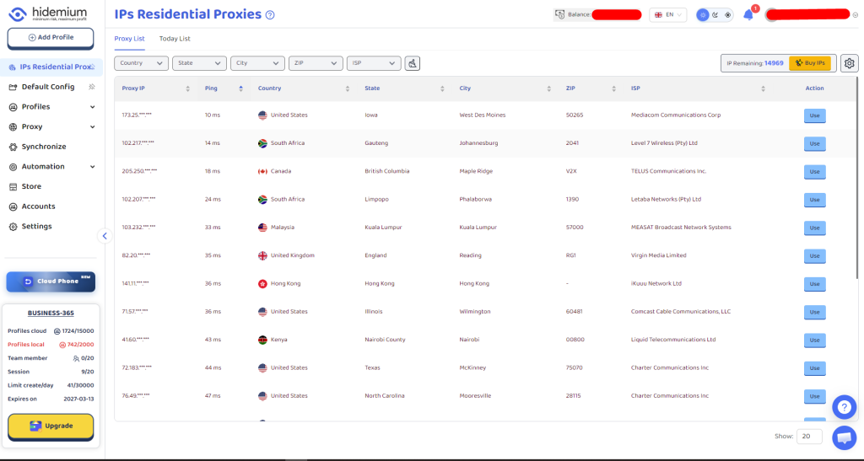Sort by Ping column arrows

240,88
